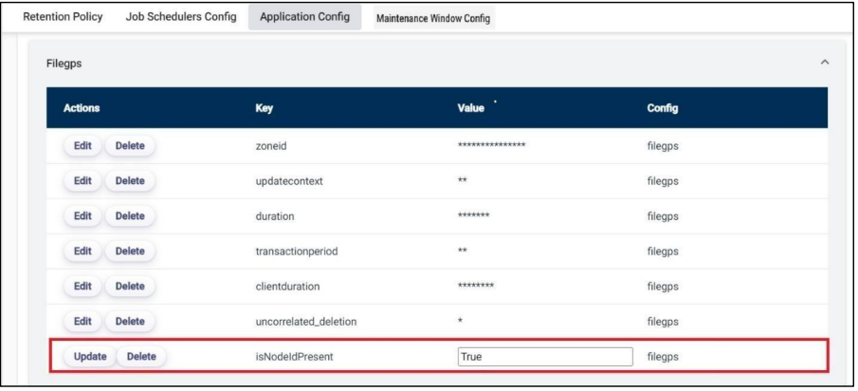The height and width of the screenshot is (391, 858).
Task: Delete the updatecontext row
Action: point(130,181)
